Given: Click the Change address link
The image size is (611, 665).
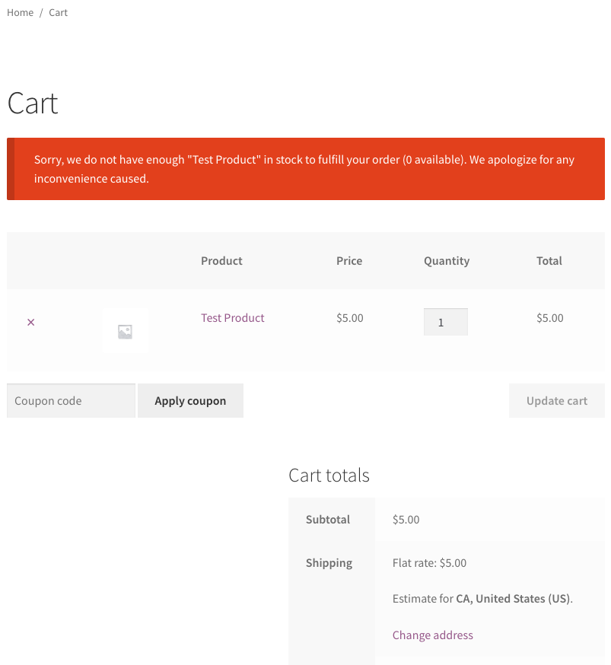Looking at the screenshot, I should 432,635.
